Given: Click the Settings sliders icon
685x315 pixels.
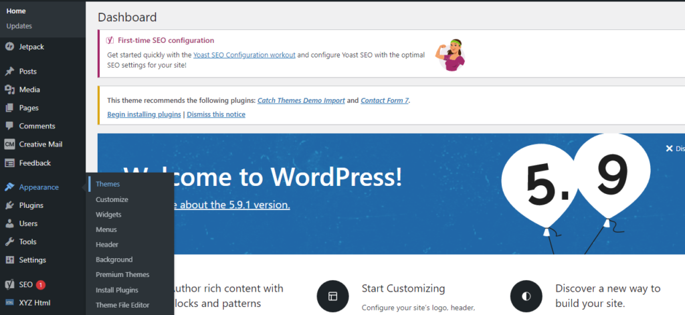Looking at the screenshot, I should 9,260.
